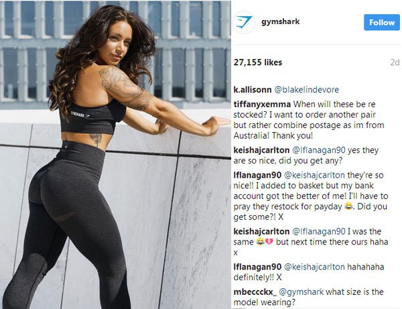
Task: Open lflanagan90 username beside 'hahahaha'
Action: (x=257, y=267)
